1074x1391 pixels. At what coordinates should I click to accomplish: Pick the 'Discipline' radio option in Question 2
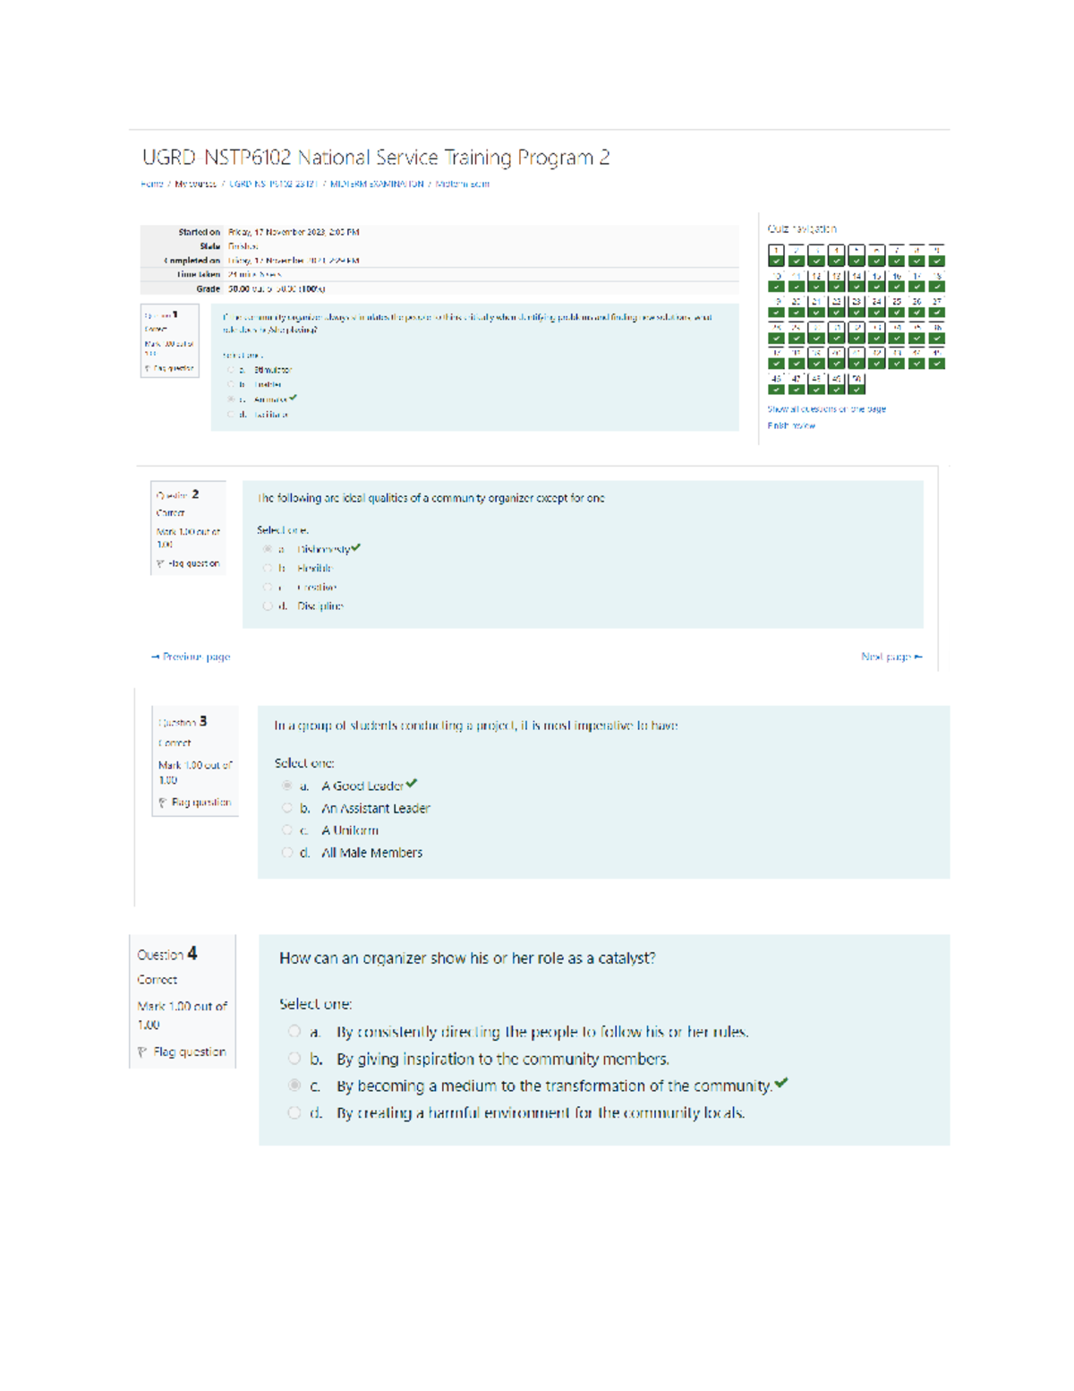(268, 606)
